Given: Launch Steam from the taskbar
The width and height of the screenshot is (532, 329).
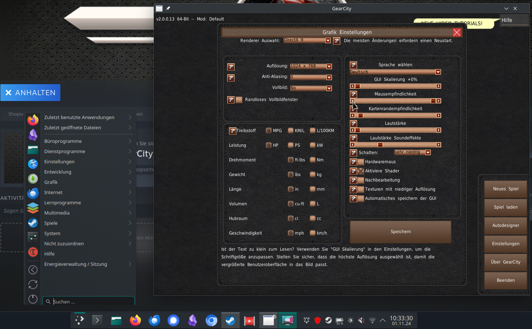Looking at the screenshot, I should pos(230,320).
